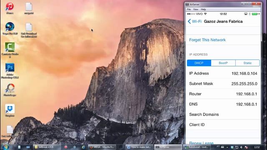
Task: Click the red round taskbar icon
Action: [x=66, y=147]
